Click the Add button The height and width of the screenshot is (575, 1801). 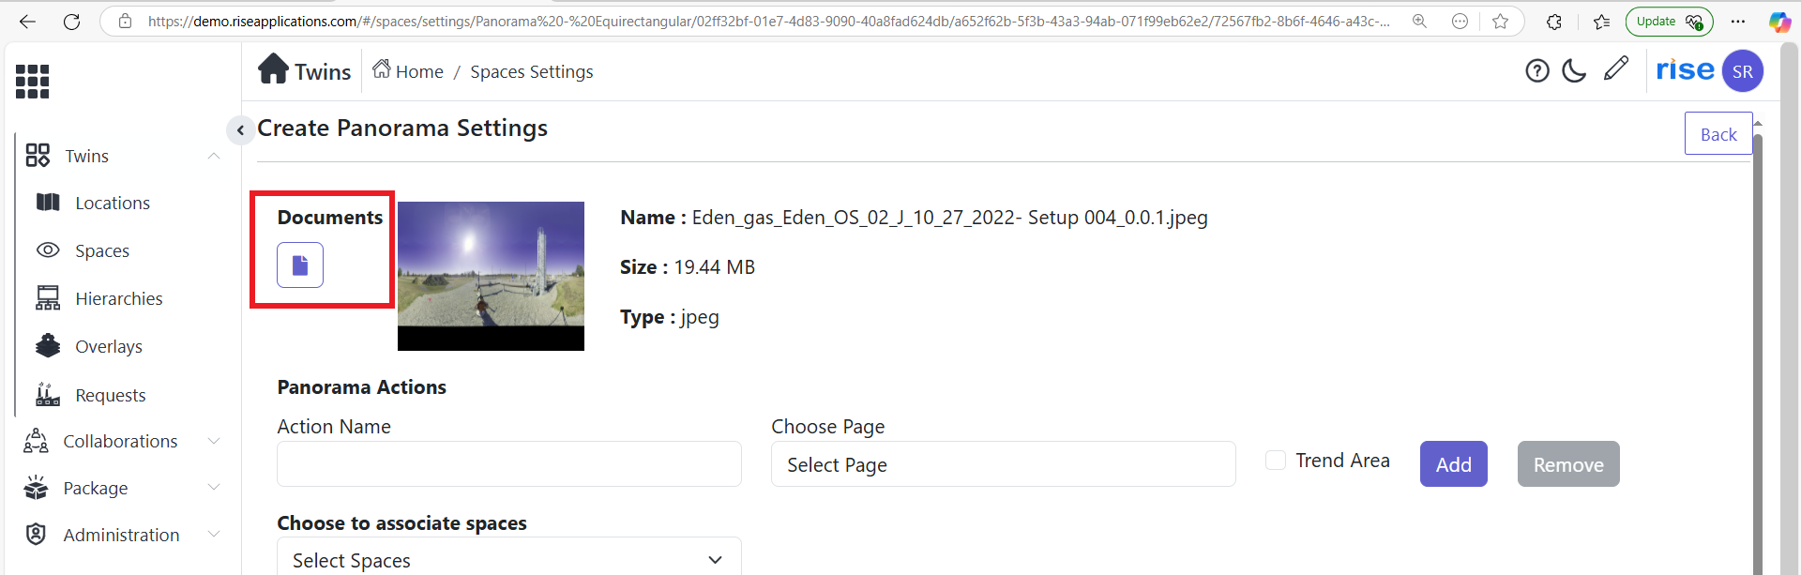tap(1454, 464)
